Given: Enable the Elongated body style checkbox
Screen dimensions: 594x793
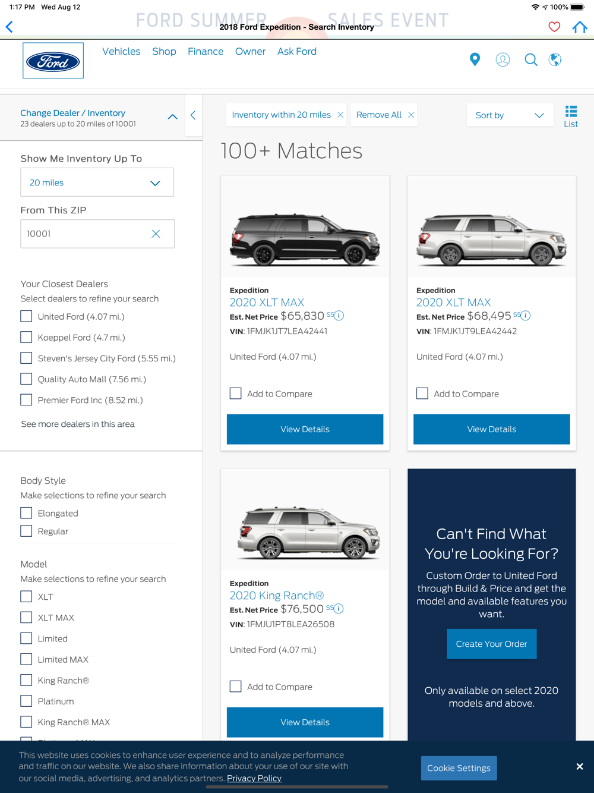Looking at the screenshot, I should point(26,513).
